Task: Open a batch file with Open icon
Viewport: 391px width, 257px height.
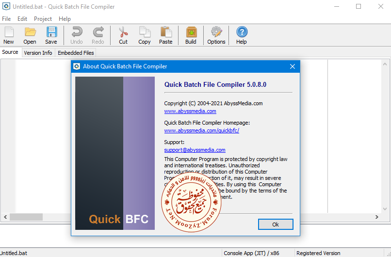Action: 30,32
